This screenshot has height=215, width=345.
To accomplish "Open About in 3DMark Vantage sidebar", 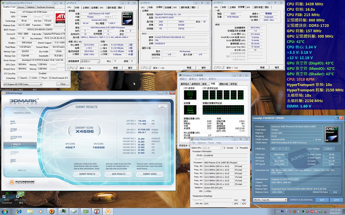I will [x=13, y=160].
